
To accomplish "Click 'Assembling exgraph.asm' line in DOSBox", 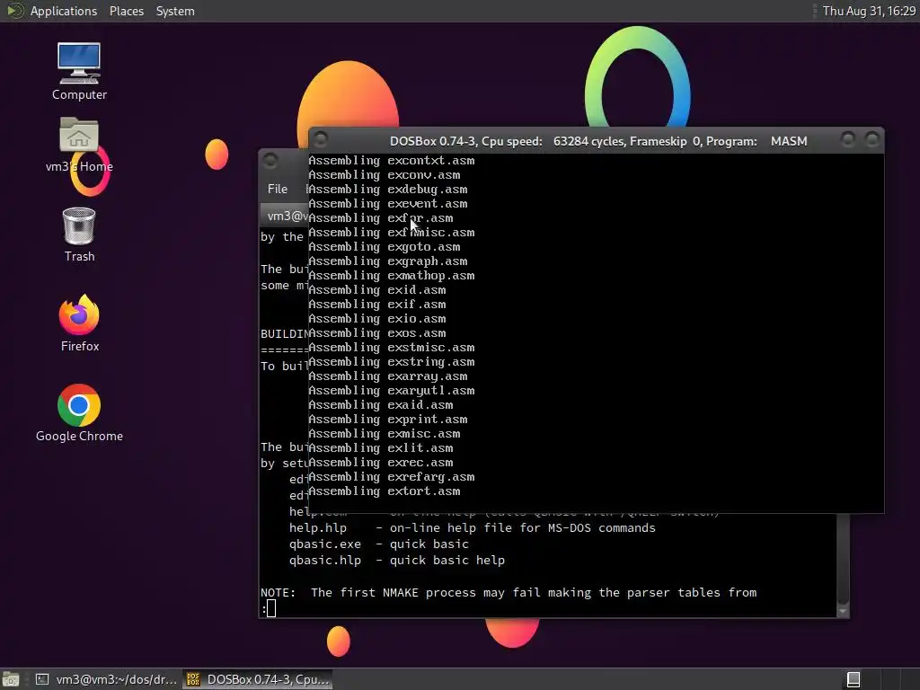I will coord(388,261).
